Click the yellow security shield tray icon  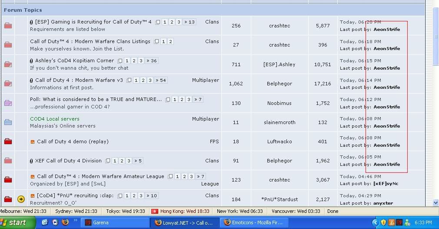383,222
